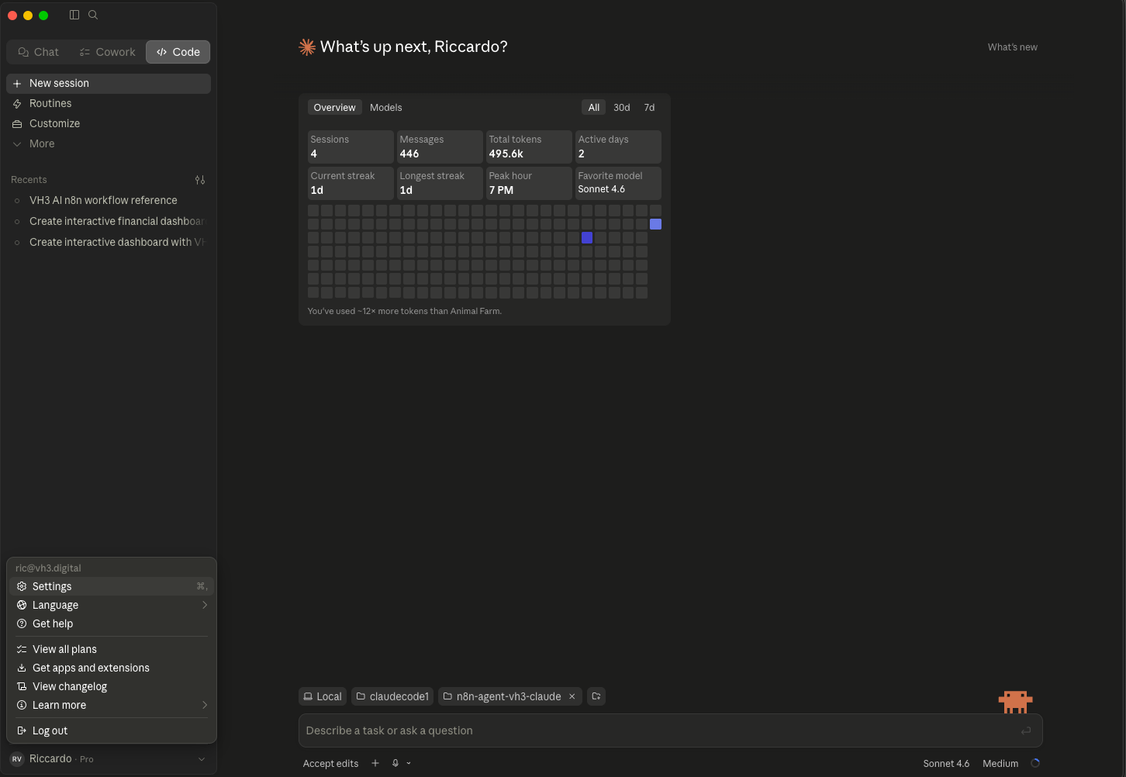The image size is (1126, 777).
Task: Open the search magnifier in title bar
Action: click(93, 15)
